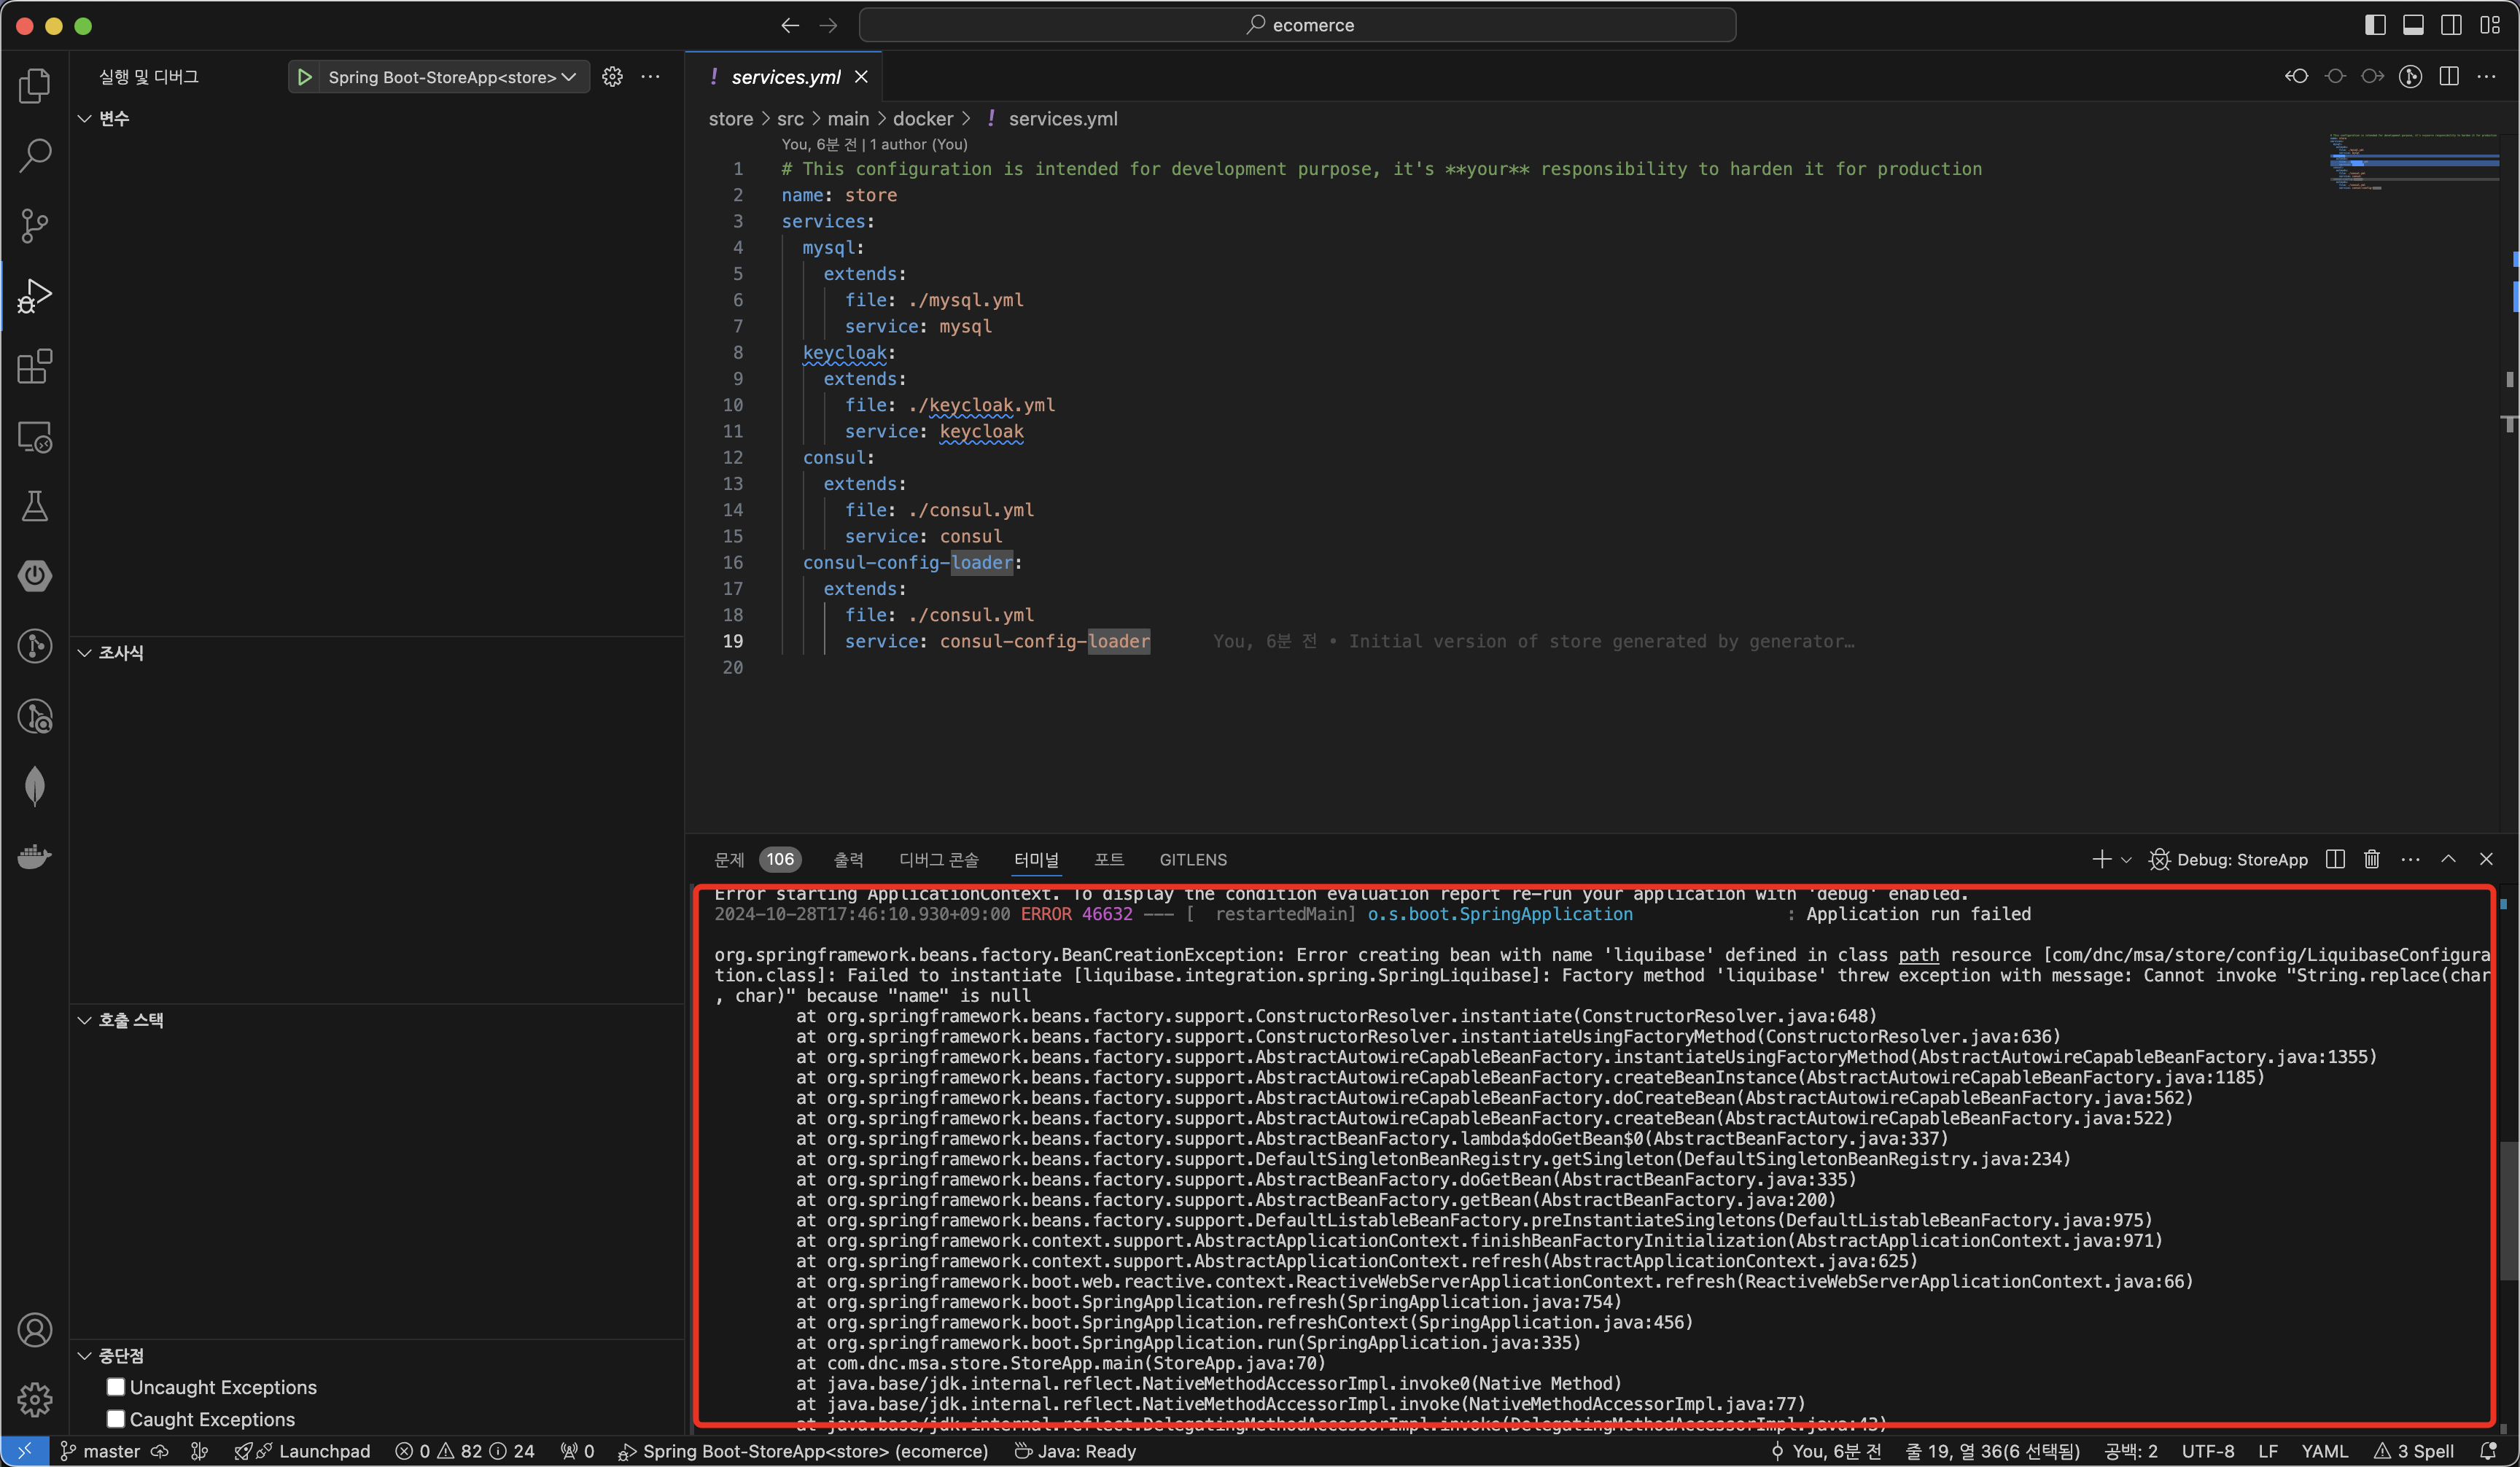Open the Spring Boot Dashboard icon

[35, 576]
